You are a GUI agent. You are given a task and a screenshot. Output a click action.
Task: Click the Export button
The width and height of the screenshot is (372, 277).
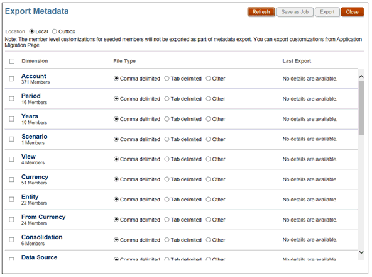pyautogui.click(x=327, y=12)
